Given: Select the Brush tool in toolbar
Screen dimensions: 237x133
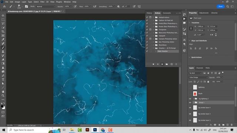Looking at the screenshot, I should pos(3,48).
